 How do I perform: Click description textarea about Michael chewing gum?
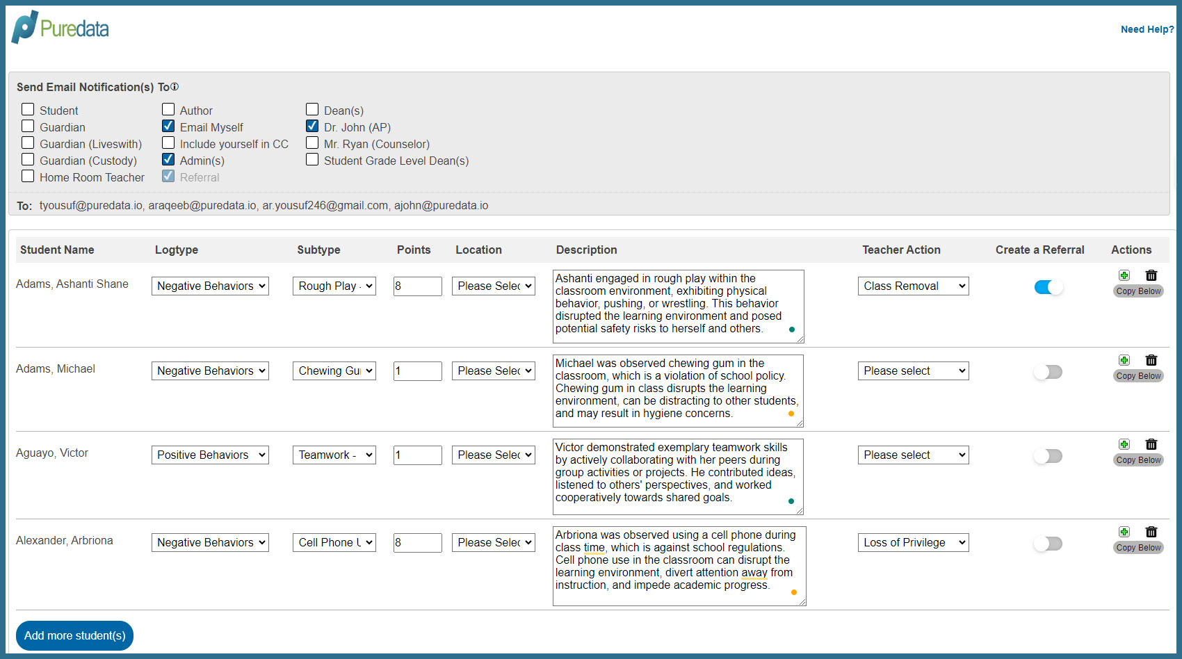point(678,391)
